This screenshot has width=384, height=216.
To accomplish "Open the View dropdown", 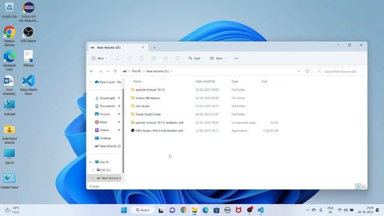I will click(217, 58).
